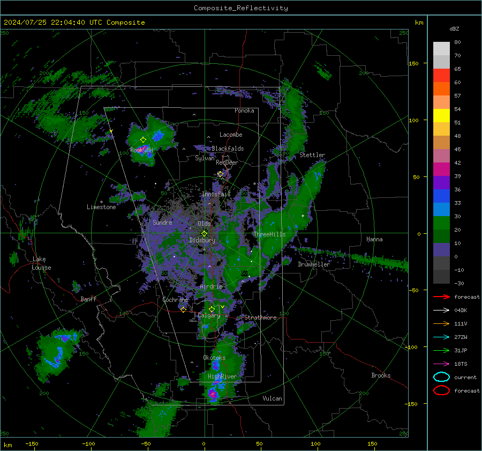Click the Composite_Reflectivity title
482x451 pixels.
[x=241, y=8]
